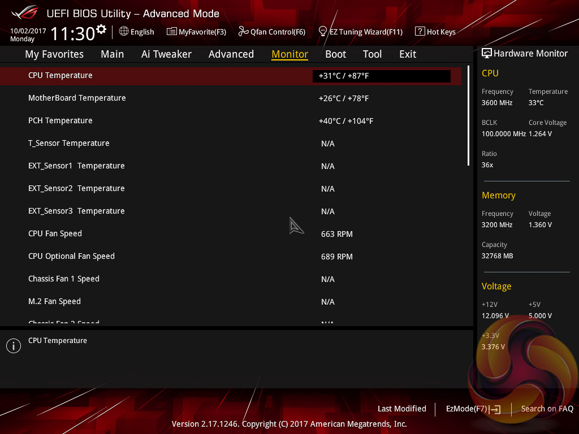The image size is (579, 434).
Task: Click the +26°C / +78°F motherboard value
Action: click(344, 98)
